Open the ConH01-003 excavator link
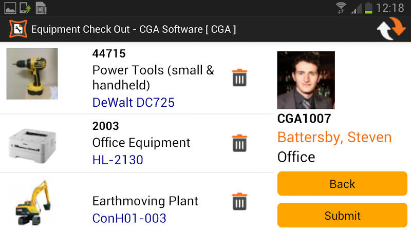Image resolution: width=411 pixels, height=231 pixels. click(x=129, y=218)
